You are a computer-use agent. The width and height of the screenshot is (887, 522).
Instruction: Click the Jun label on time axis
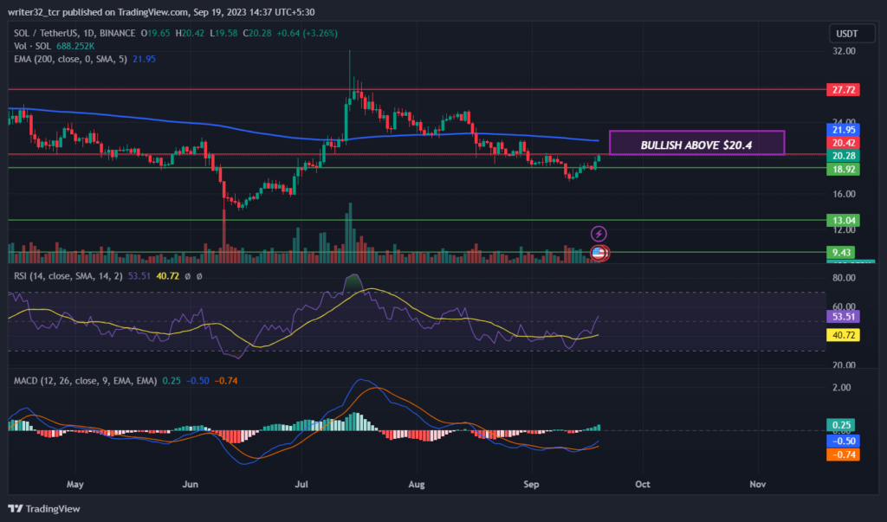coord(190,485)
